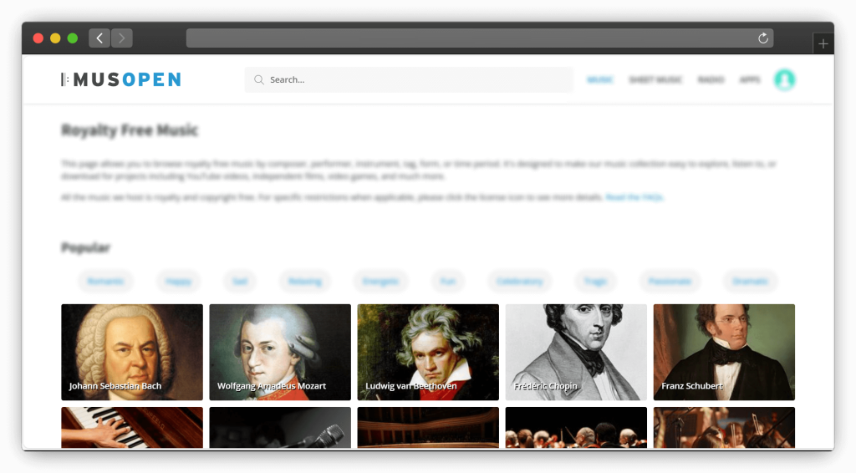Image resolution: width=856 pixels, height=473 pixels.
Task: Open the Music nav item
Action: click(600, 79)
